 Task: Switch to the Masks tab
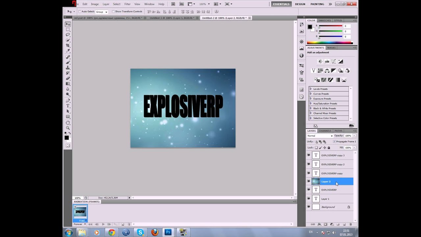tap(331, 48)
